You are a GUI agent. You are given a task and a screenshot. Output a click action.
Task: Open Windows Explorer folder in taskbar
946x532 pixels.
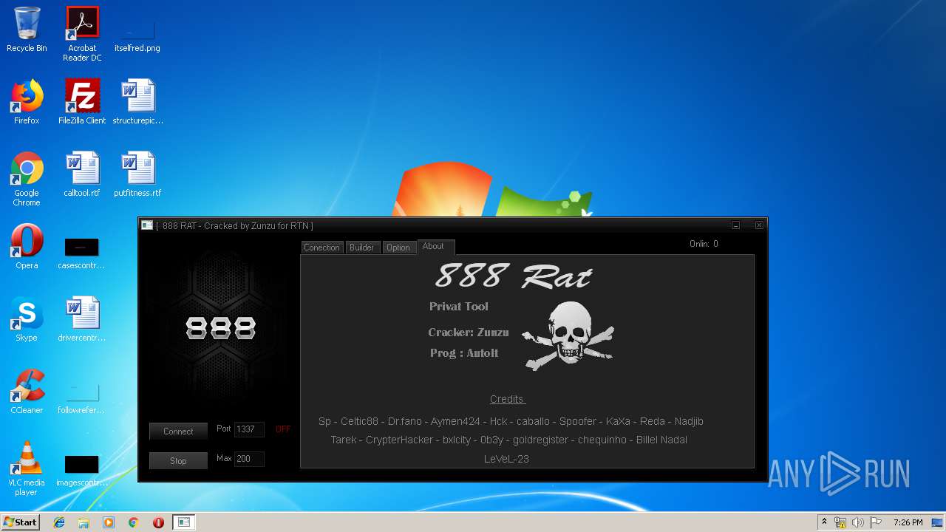[x=84, y=522]
